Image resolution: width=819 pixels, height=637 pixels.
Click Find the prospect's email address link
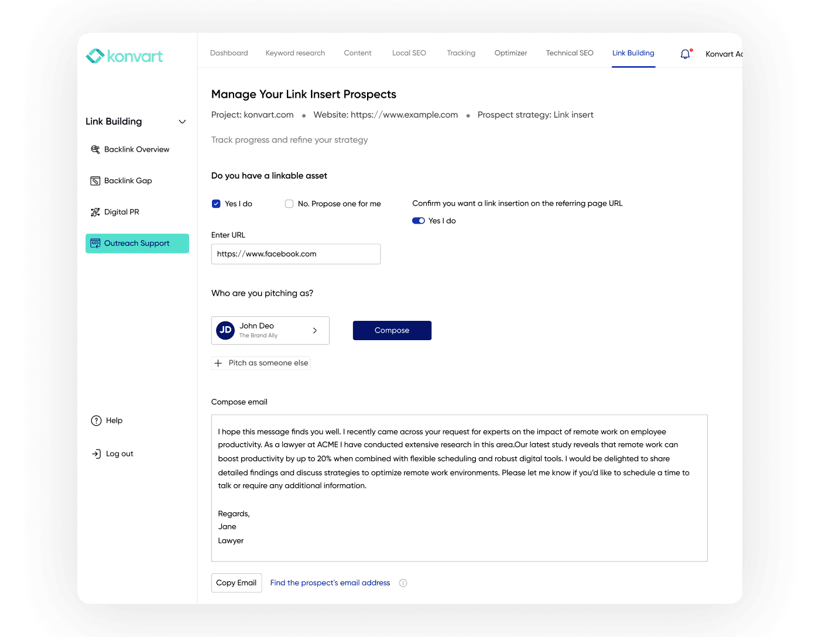(330, 583)
